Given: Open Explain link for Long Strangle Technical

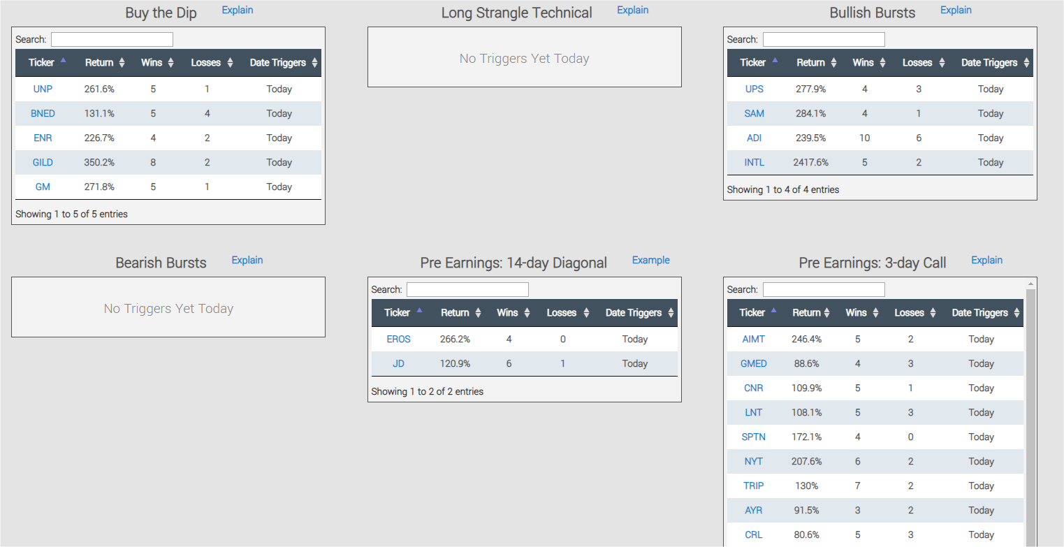Looking at the screenshot, I should [633, 10].
